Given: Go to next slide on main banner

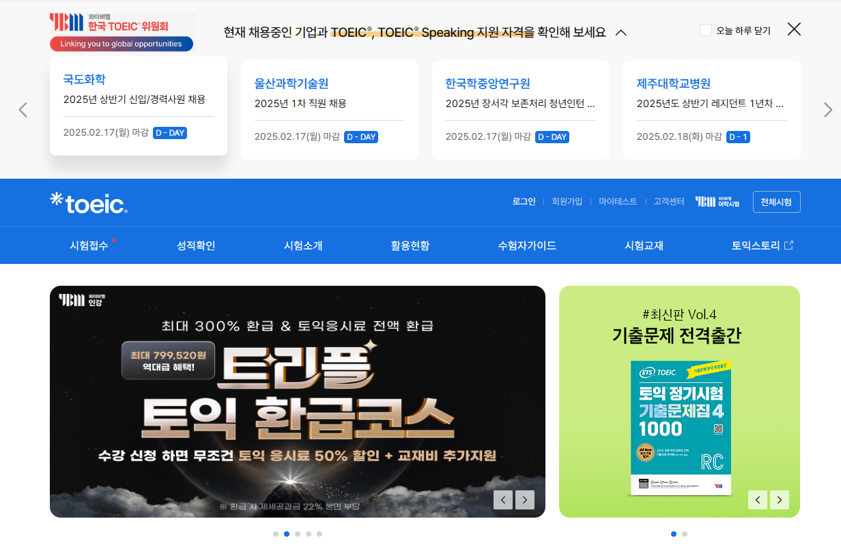Looking at the screenshot, I should [x=525, y=500].
